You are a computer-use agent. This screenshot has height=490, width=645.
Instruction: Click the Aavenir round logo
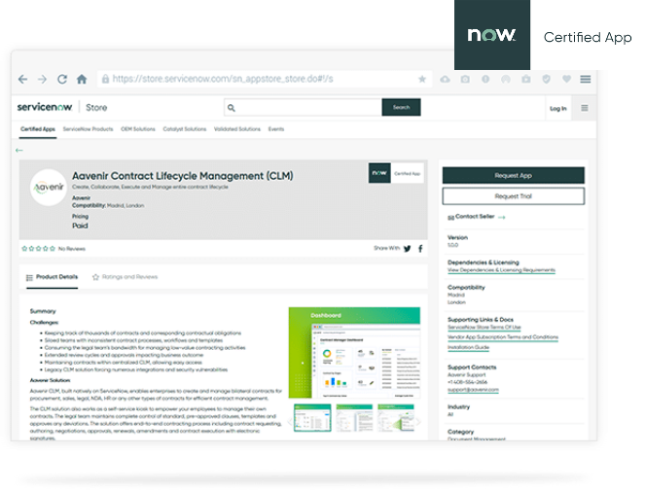click(x=49, y=188)
